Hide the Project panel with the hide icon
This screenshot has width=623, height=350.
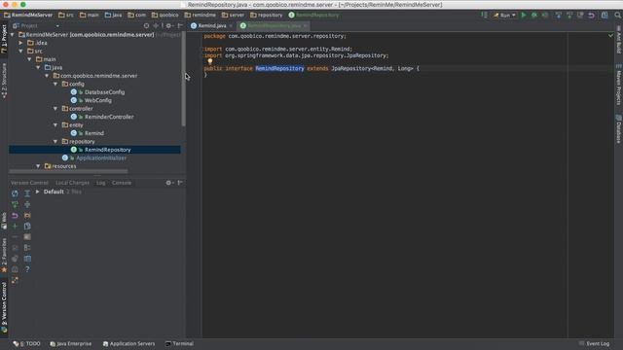point(180,26)
